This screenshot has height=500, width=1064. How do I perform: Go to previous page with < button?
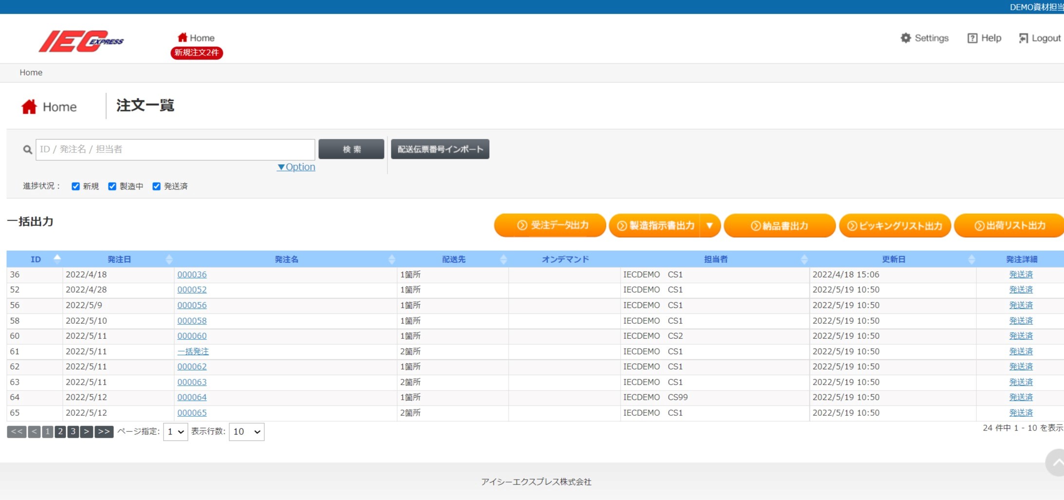point(34,431)
